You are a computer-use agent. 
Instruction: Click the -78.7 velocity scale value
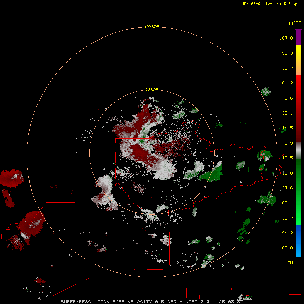286,218
